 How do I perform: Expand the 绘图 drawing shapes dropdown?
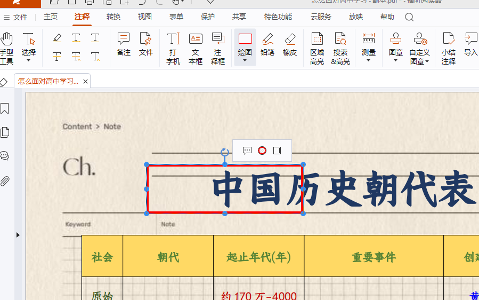(245, 60)
